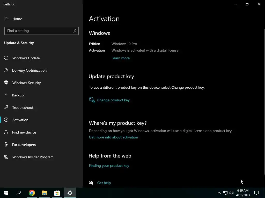Click the volume speaker icon in tray
265x198 pixels.
[x=231, y=193]
